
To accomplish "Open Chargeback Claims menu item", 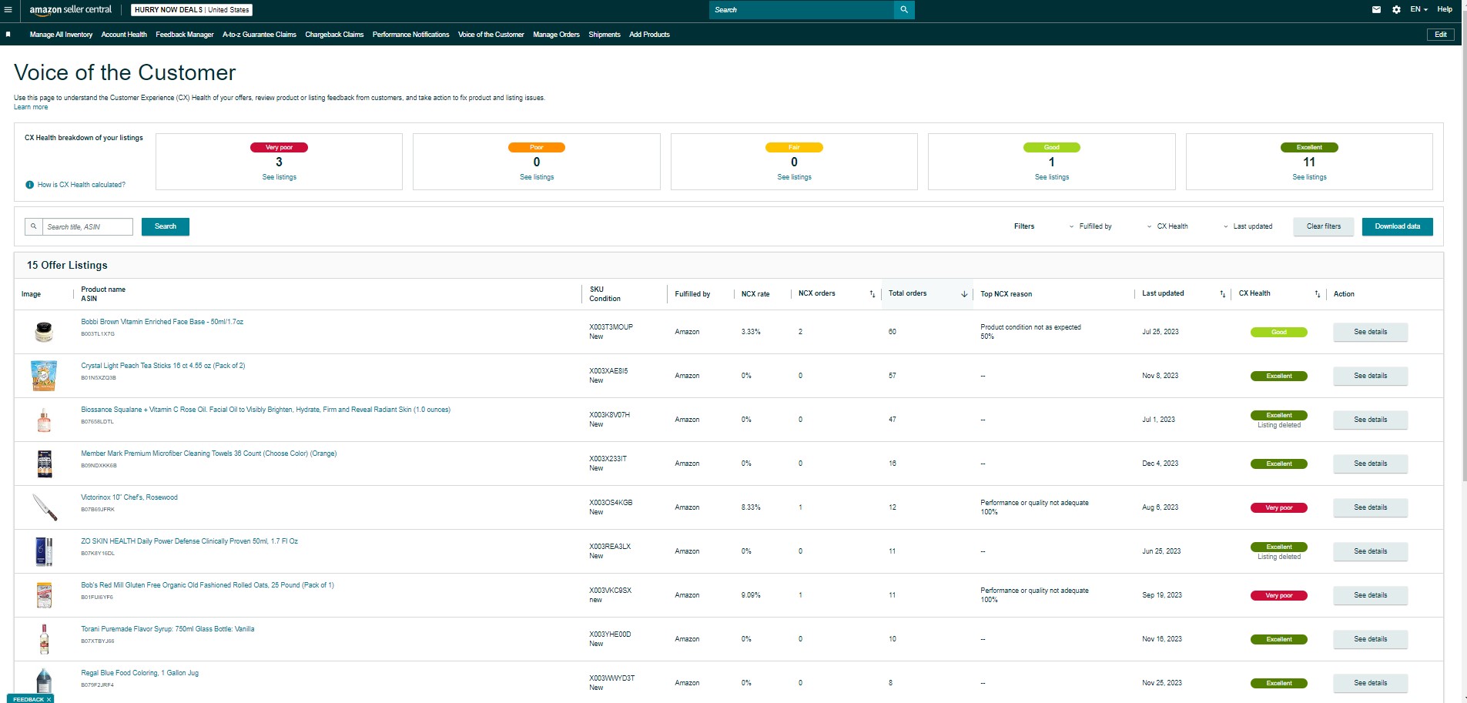I will click(334, 35).
